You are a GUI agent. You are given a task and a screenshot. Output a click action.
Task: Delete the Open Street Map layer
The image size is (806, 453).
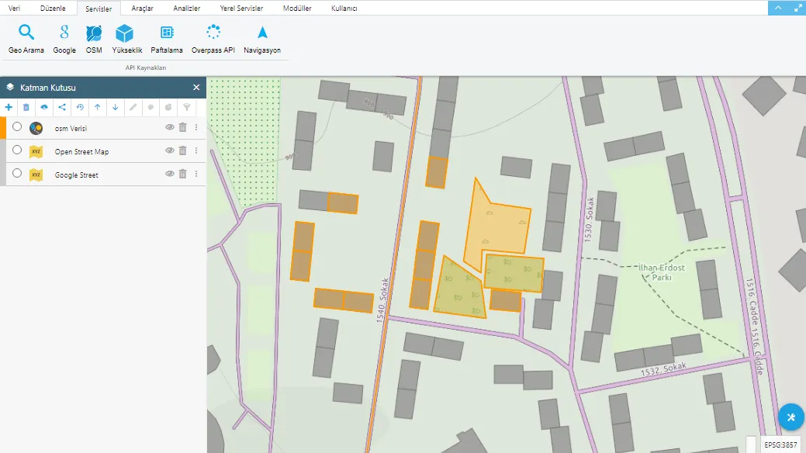[x=182, y=150]
